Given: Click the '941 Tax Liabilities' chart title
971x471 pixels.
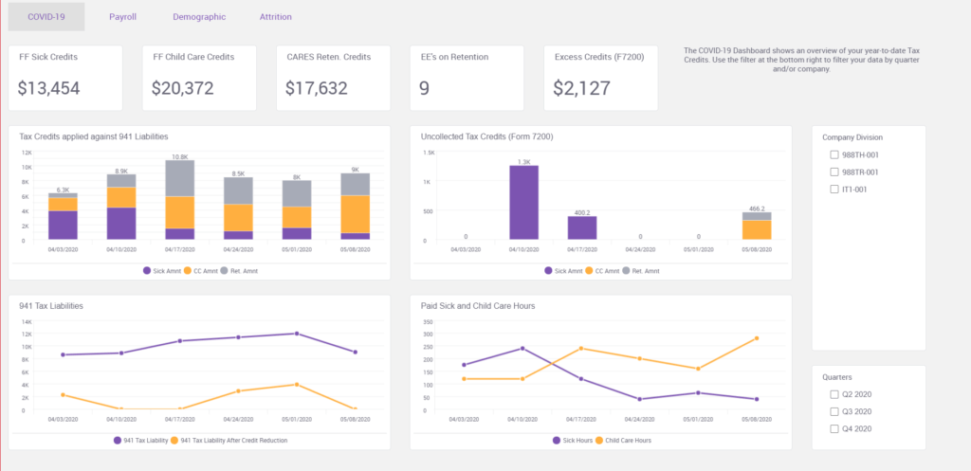Looking at the screenshot, I should click(51, 306).
